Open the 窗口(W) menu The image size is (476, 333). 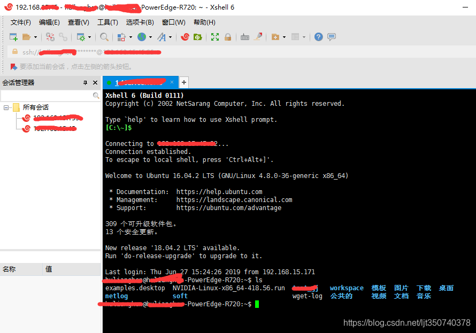coord(174,22)
